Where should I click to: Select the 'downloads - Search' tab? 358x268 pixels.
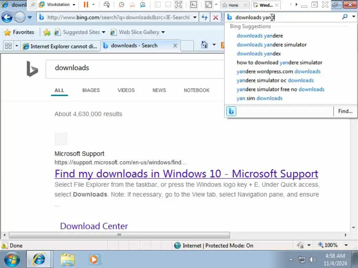(134, 46)
